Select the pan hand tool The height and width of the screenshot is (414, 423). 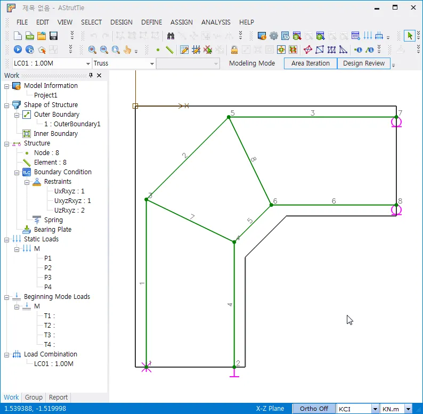pyautogui.click(x=127, y=50)
